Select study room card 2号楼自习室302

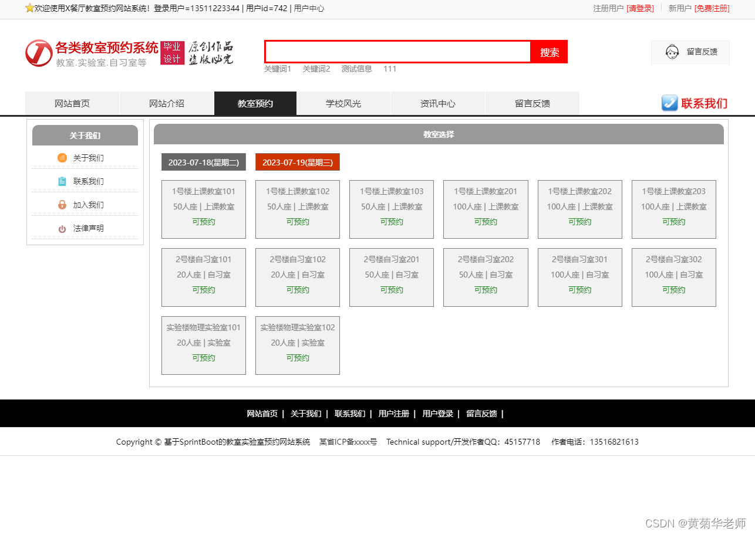point(674,277)
